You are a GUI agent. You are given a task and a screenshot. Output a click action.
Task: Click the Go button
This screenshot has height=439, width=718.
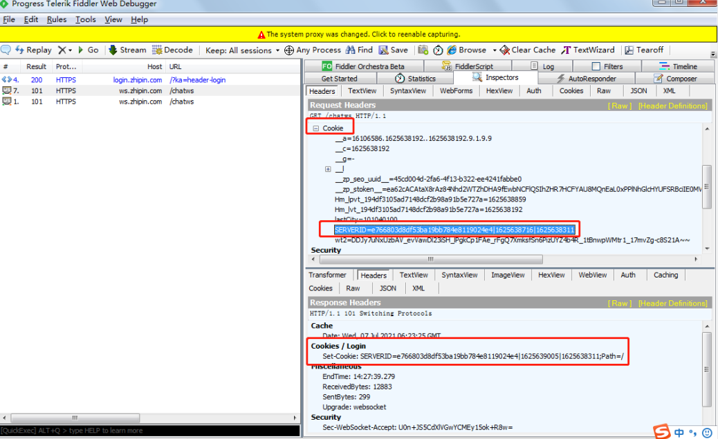tap(89, 50)
